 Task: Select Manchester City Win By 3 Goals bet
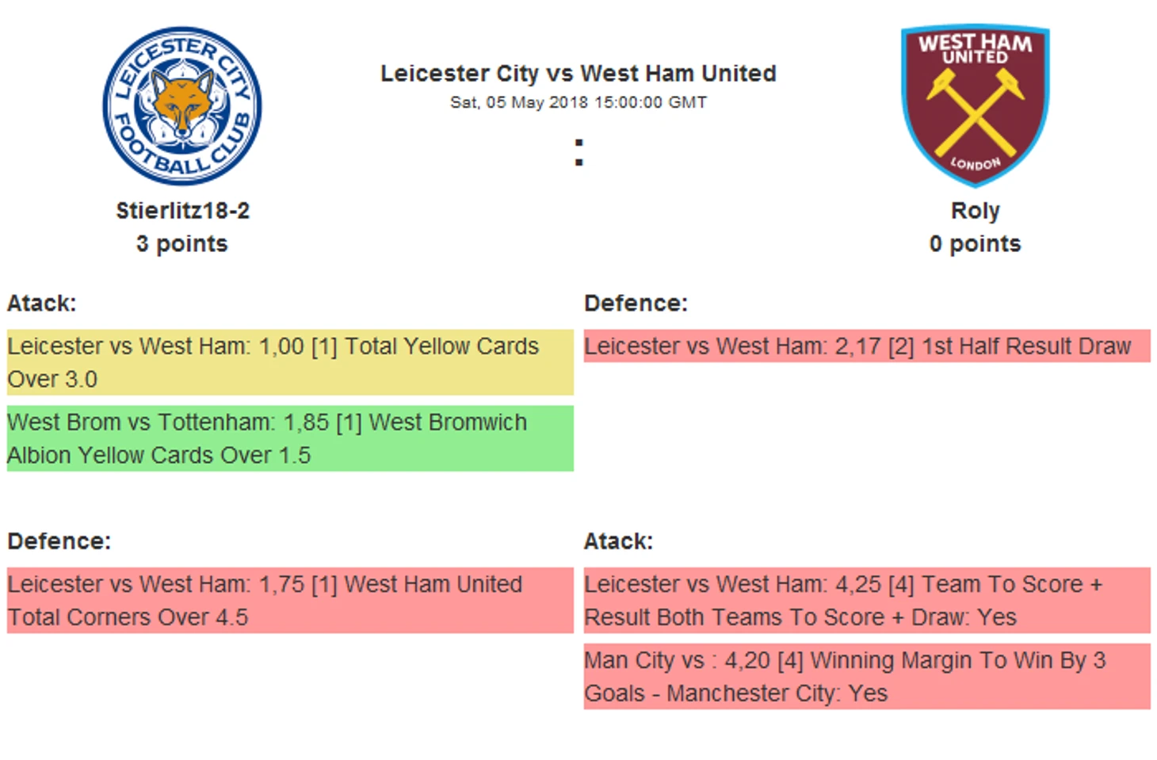coord(867,676)
